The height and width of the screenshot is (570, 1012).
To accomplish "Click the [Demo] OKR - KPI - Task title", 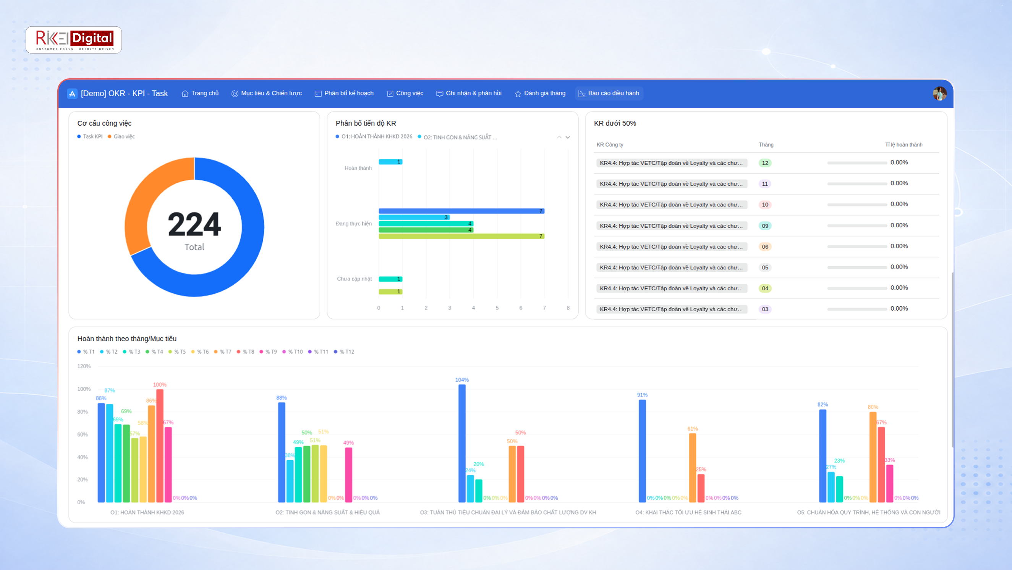I will 124,94.
